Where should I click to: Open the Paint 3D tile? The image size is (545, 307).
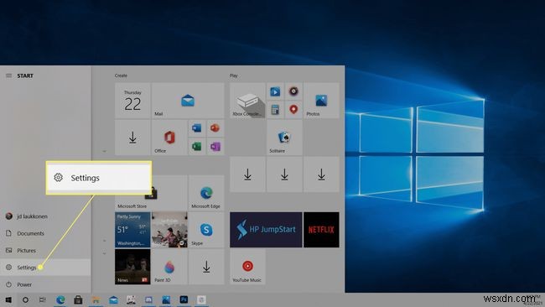coord(169,267)
